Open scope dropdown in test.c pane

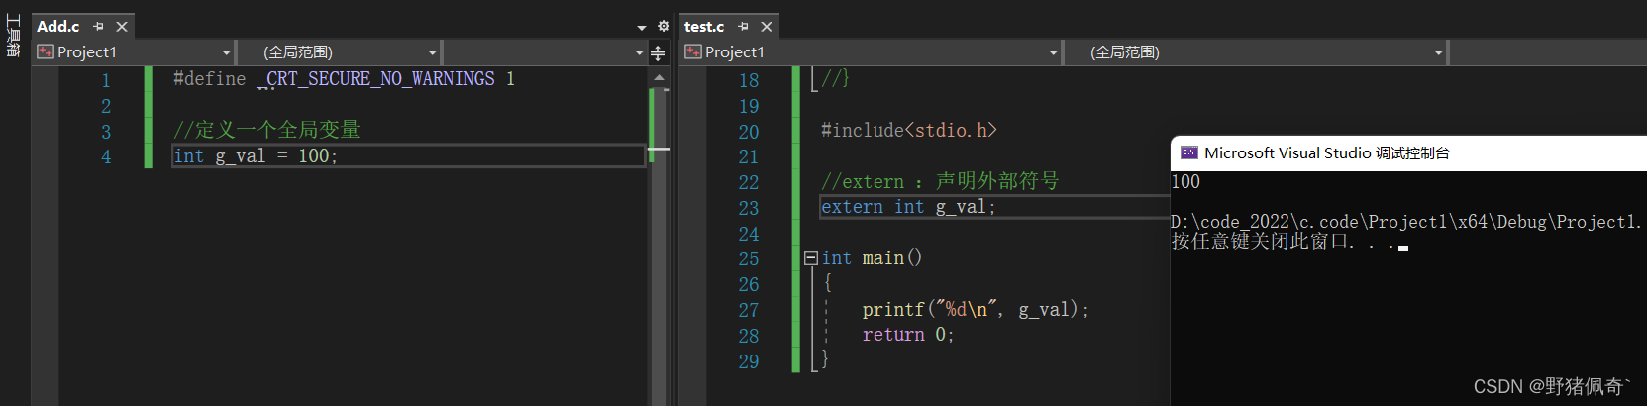point(1438,52)
